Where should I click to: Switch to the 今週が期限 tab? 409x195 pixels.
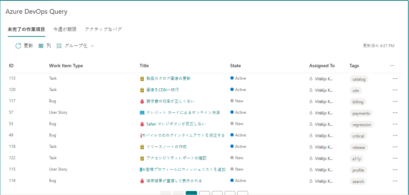pos(65,29)
